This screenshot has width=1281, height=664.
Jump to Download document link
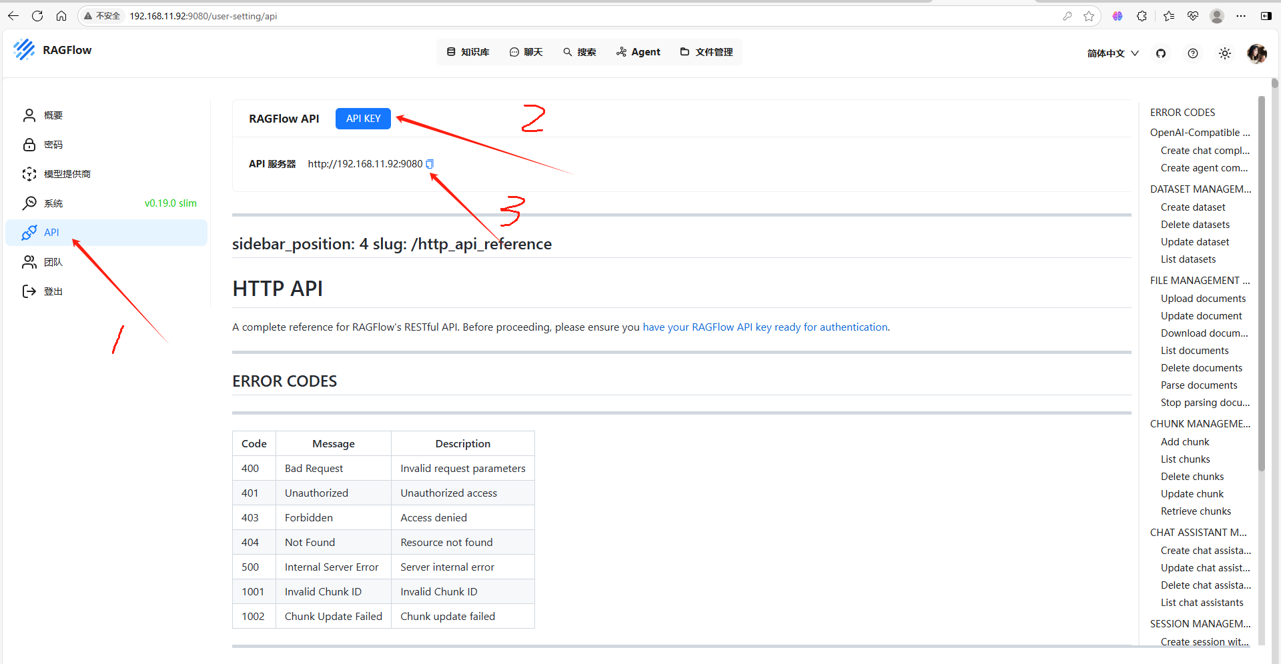pos(1204,333)
